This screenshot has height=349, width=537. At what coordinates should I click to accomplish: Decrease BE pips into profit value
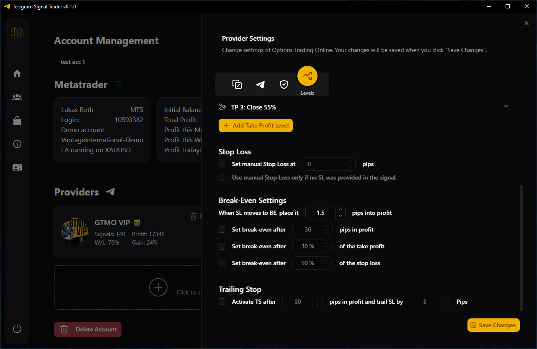pos(341,216)
